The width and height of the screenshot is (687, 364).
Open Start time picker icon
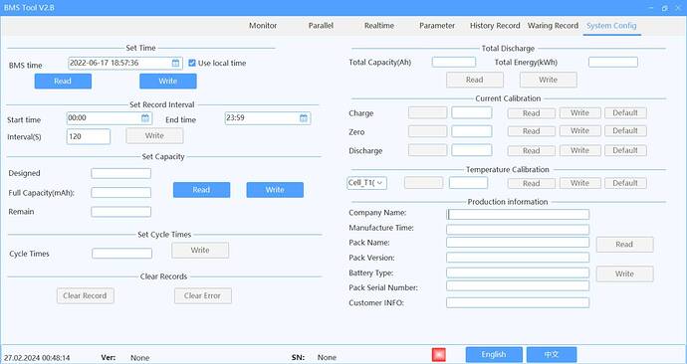[145, 118]
